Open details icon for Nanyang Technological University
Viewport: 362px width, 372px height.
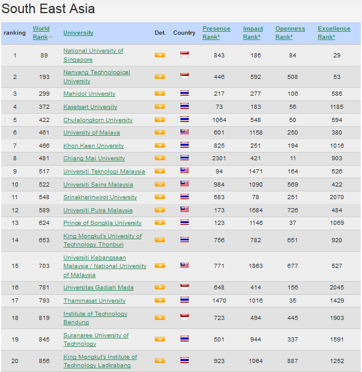pos(159,77)
